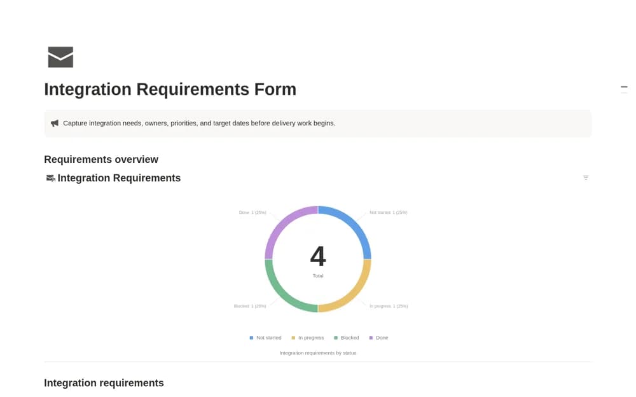The width and height of the screenshot is (636, 397).
Task: Open the Integration Requirements database icon
Action: tap(51, 178)
